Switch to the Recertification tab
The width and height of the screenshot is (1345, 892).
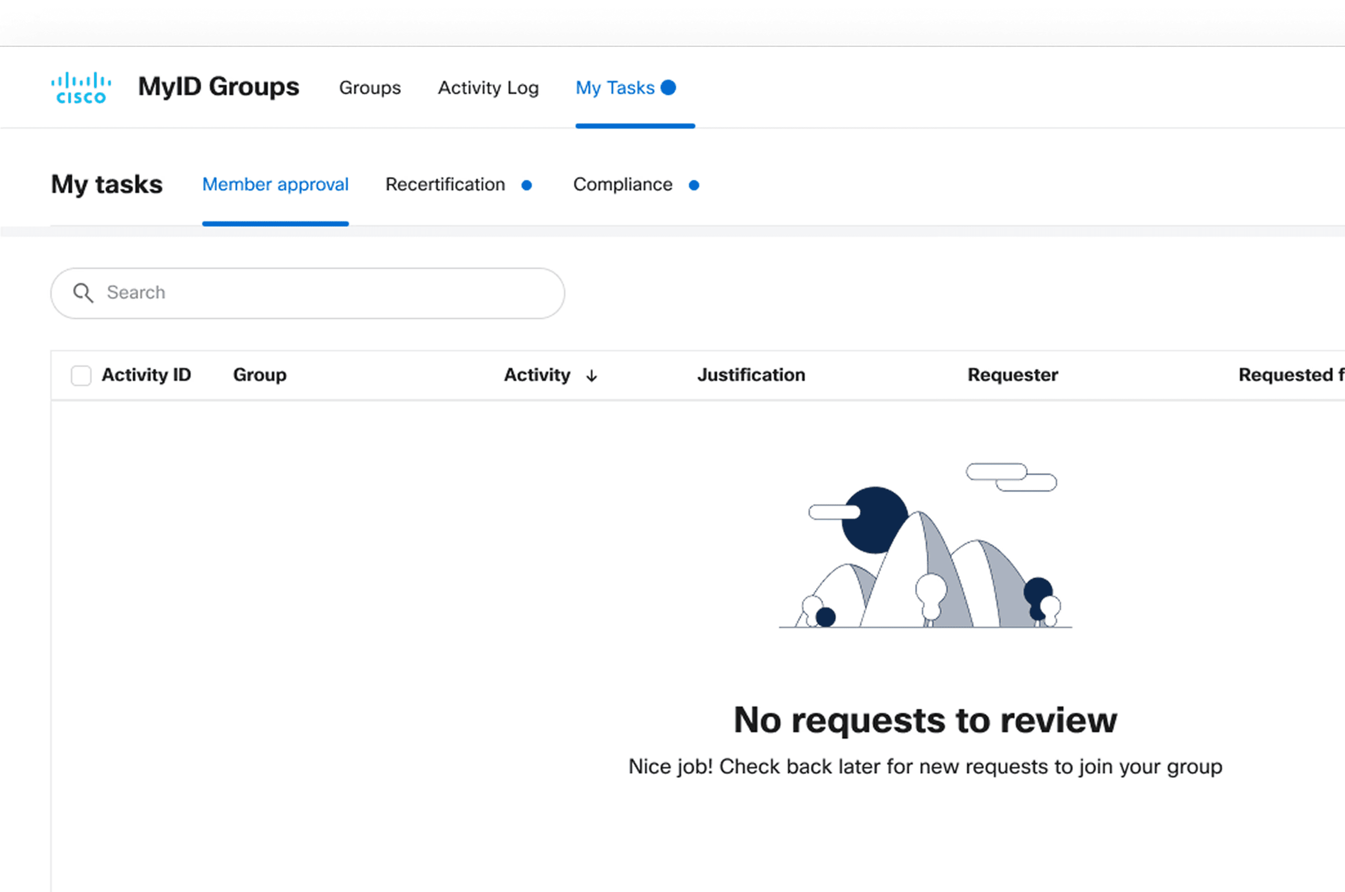pyautogui.click(x=445, y=184)
